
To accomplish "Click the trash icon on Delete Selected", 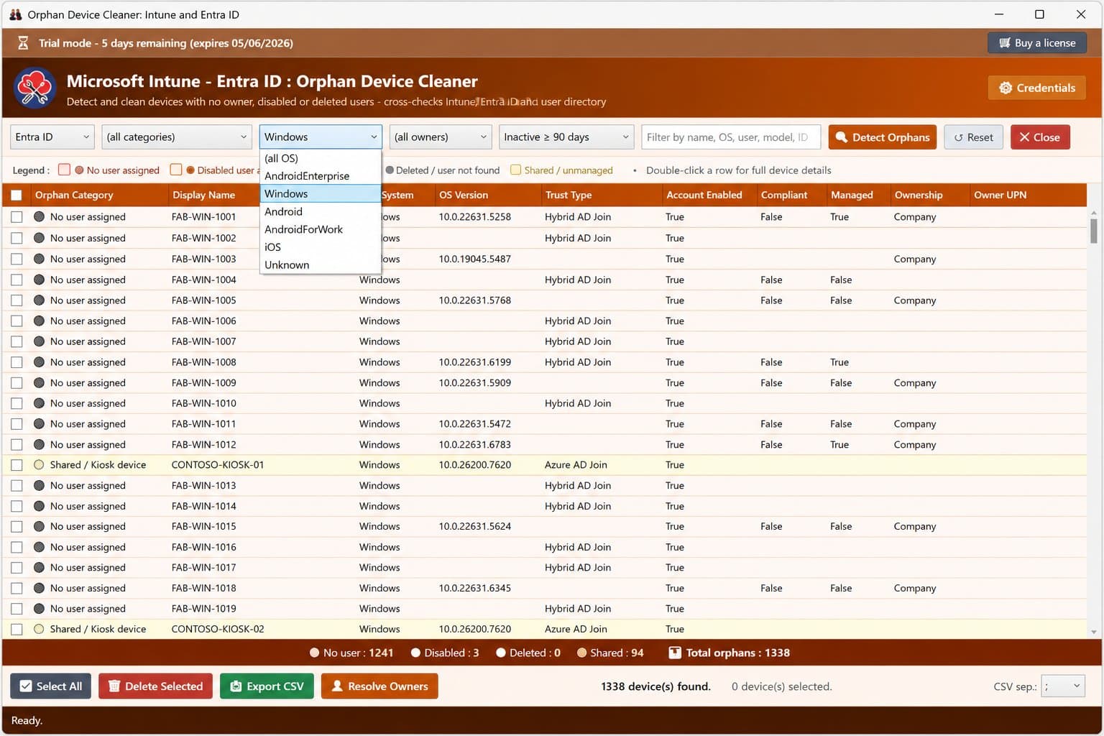I will [x=114, y=686].
